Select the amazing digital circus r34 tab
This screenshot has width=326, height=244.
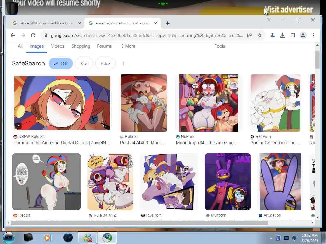pyautogui.click(x=122, y=23)
